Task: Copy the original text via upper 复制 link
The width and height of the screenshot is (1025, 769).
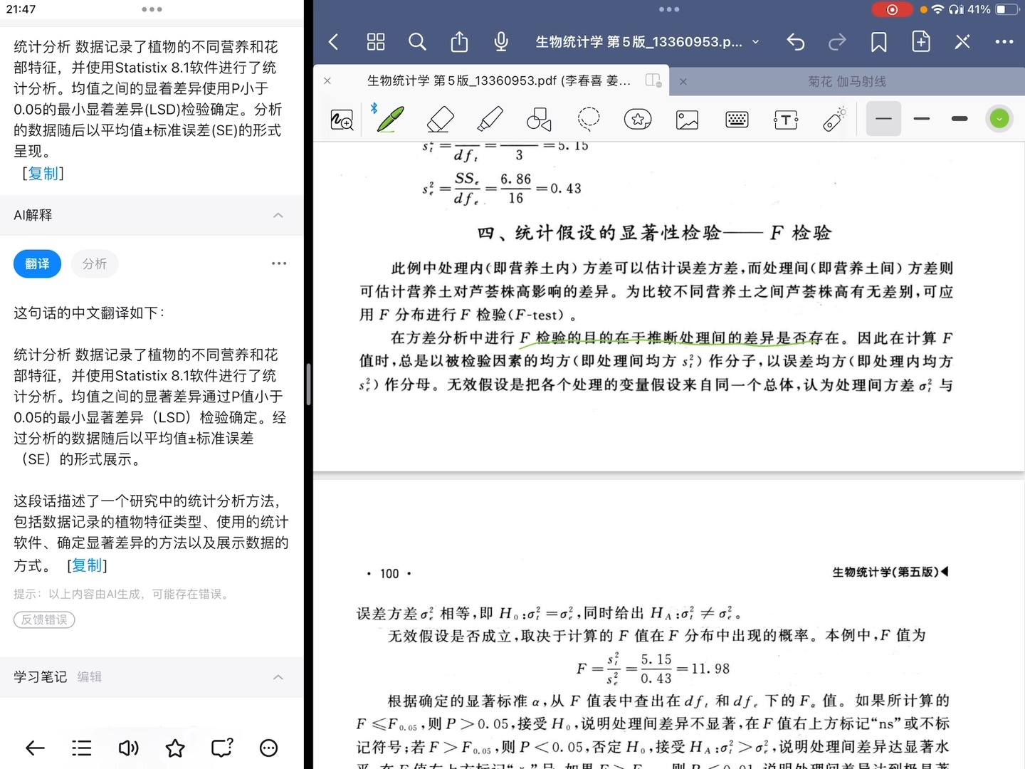Action: coord(43,173)
